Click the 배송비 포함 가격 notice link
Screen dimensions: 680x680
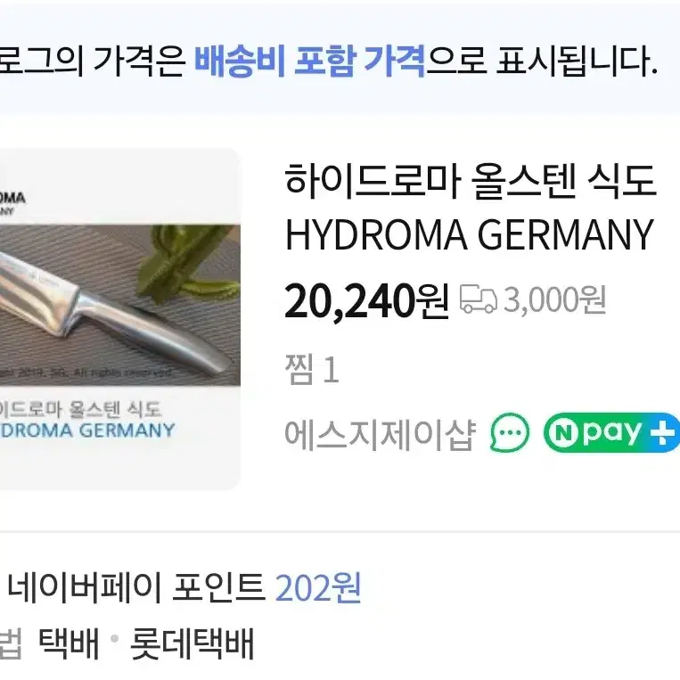(309, 61)
